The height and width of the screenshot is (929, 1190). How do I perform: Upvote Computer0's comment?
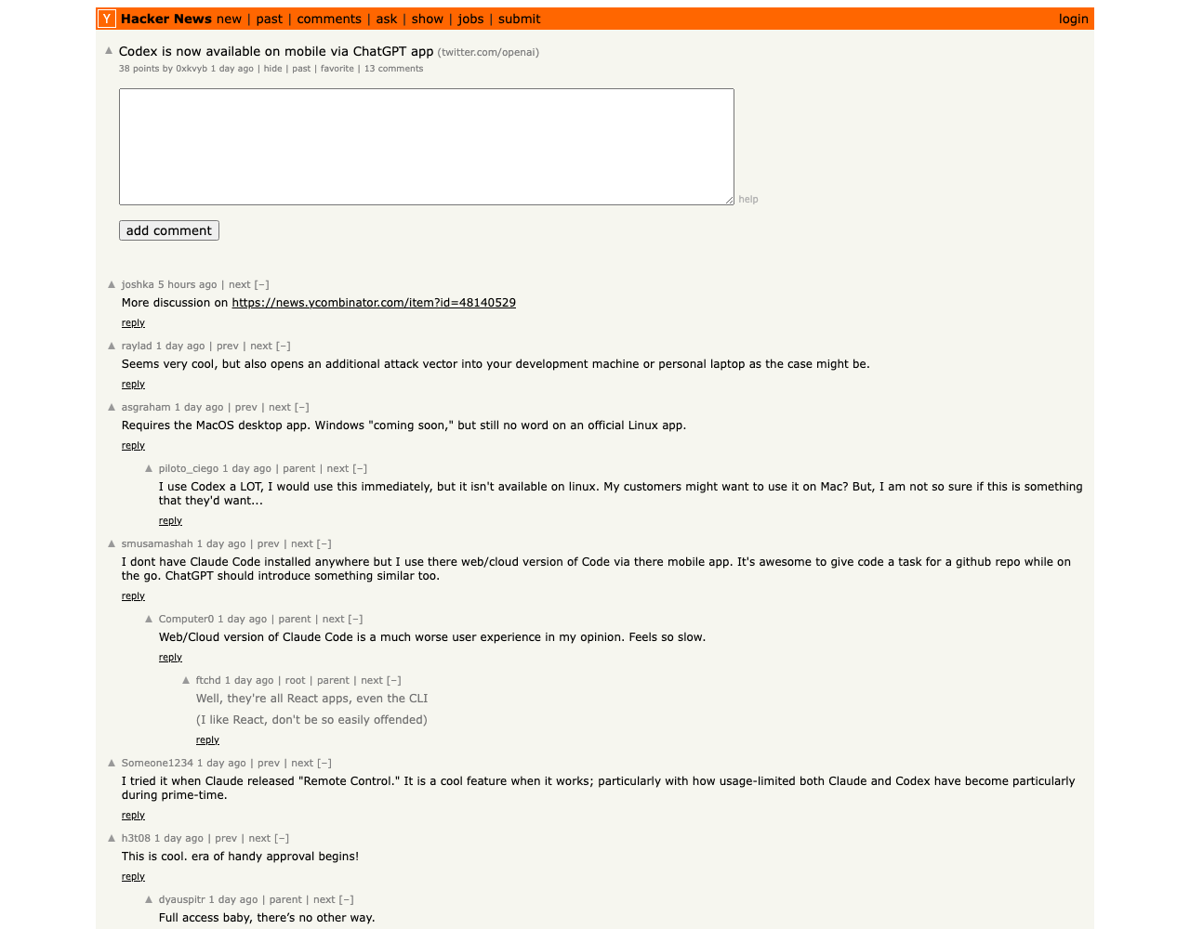149,619
